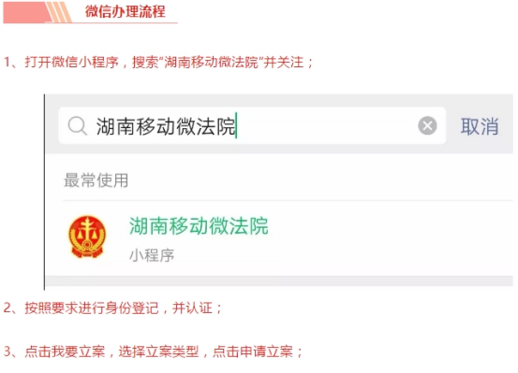Click the red striped banner decoration
This screenshot has width=518, height=373.
click(37, 12)
